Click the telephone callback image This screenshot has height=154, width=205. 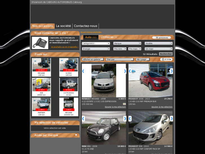[x=40, y=43]
